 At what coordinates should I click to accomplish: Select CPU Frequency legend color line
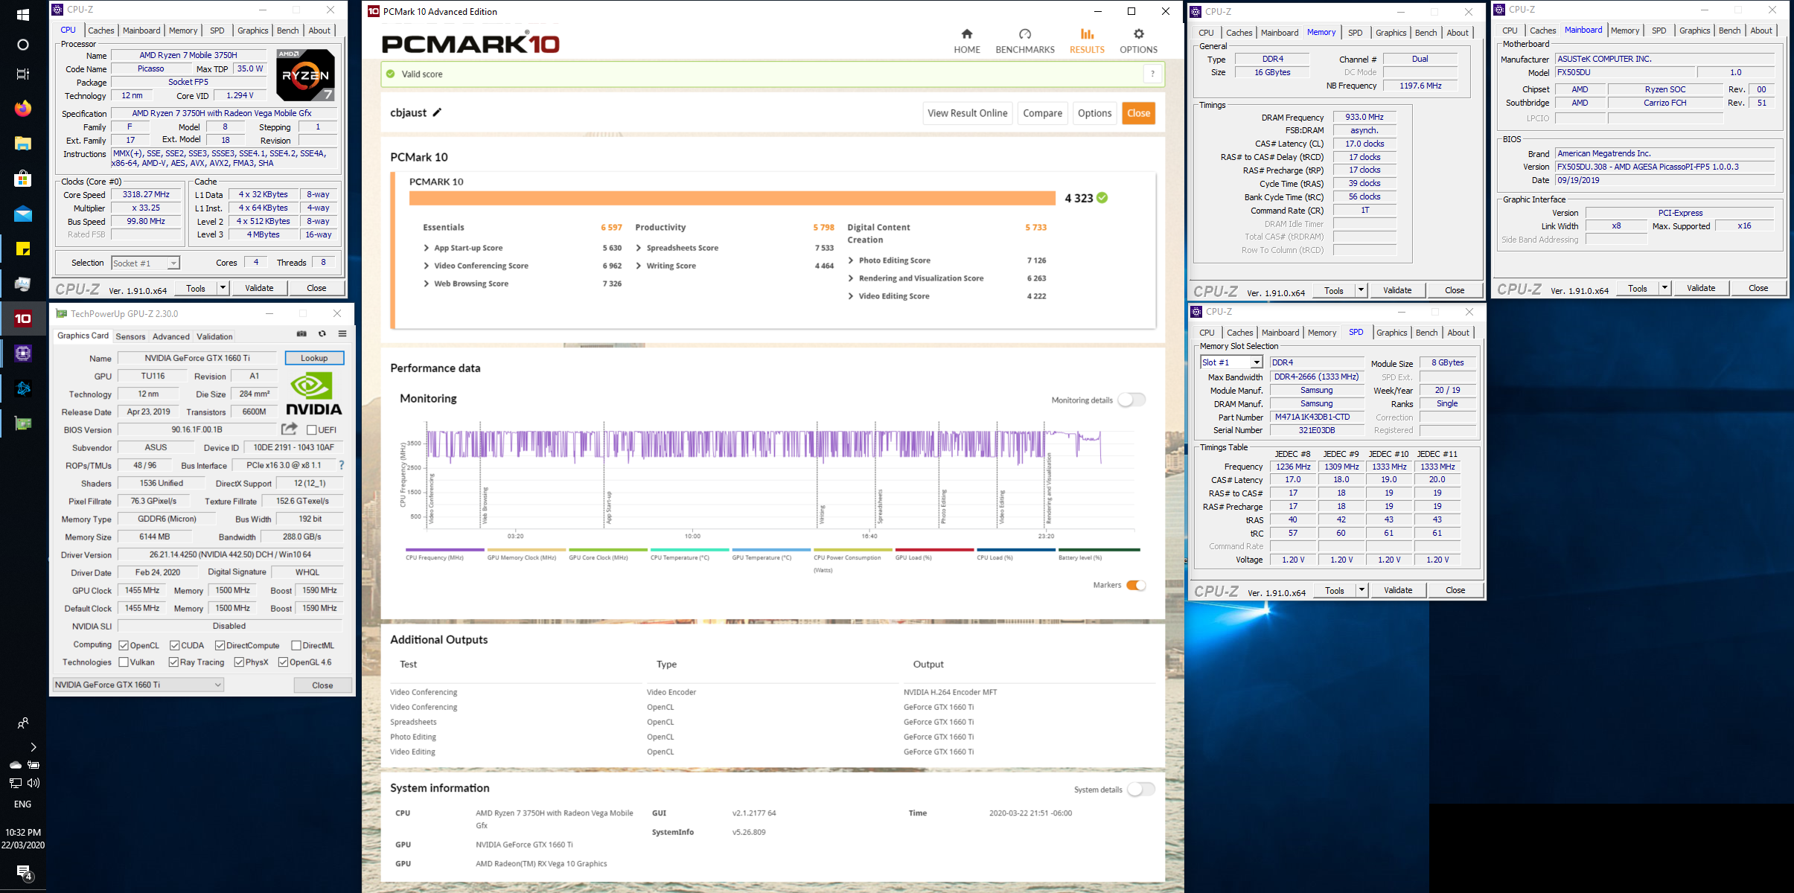click(x=445, y=550)
